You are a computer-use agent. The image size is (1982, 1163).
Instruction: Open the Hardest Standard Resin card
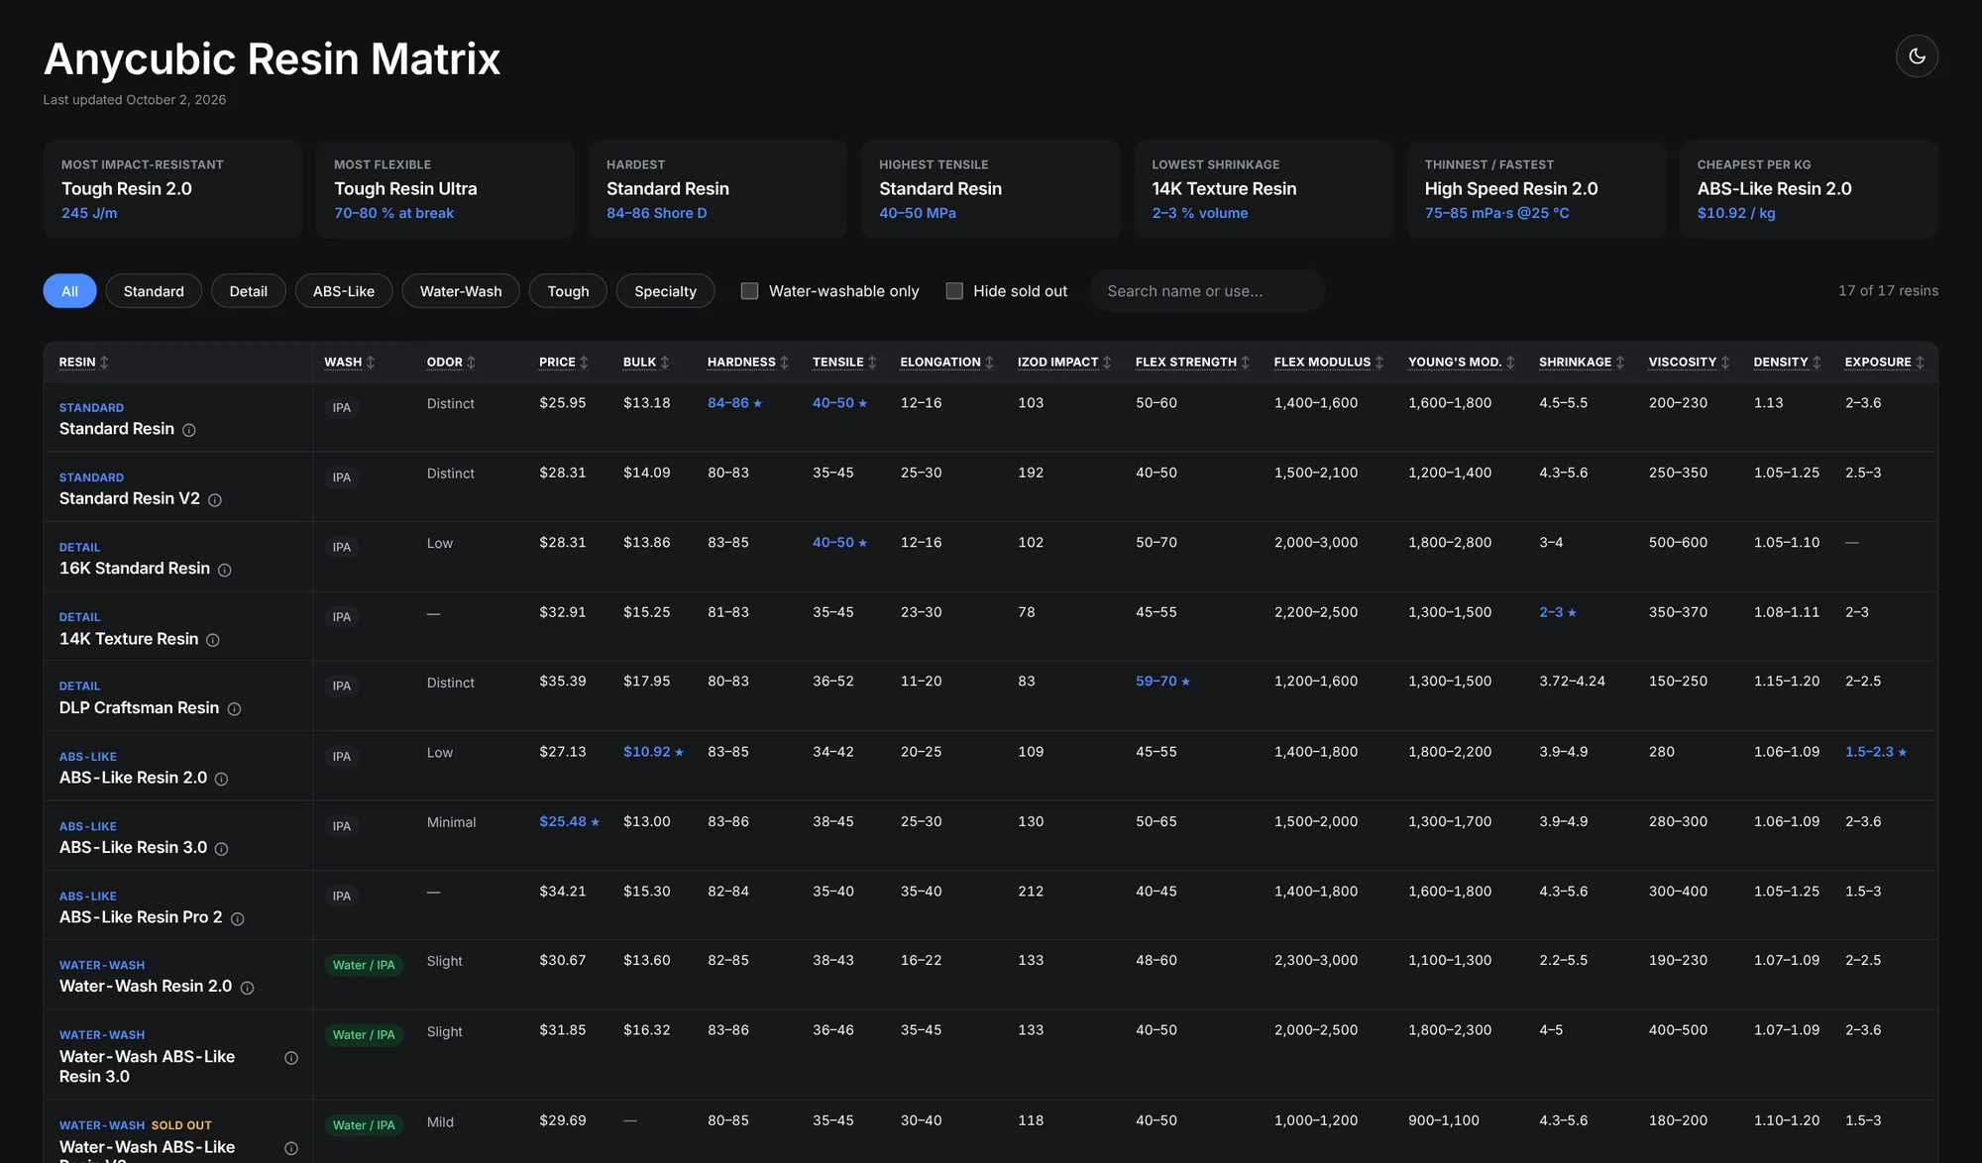tap(717, 189)
